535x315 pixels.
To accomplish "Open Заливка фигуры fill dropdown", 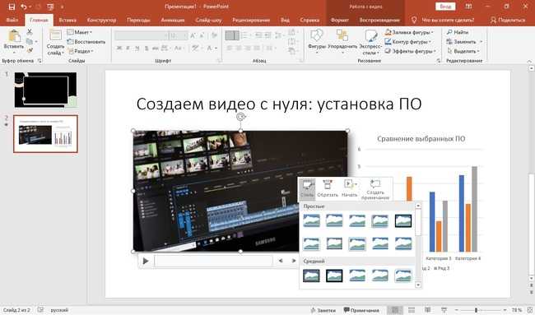I will (409, 32).
